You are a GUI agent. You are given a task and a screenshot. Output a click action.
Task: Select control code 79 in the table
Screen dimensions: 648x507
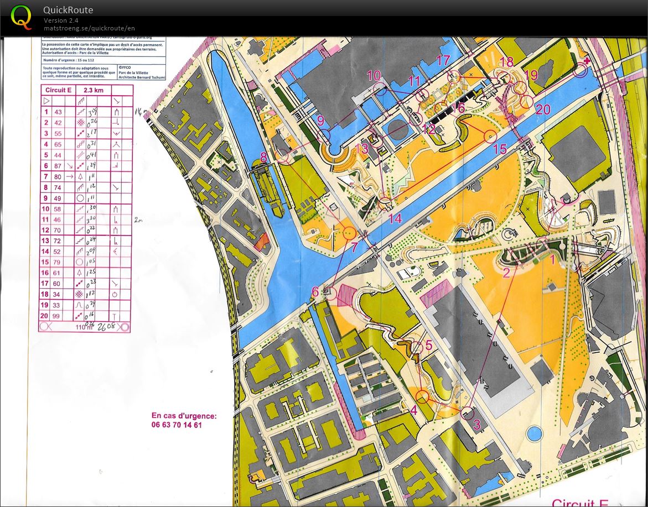click(x=58, y=262)
